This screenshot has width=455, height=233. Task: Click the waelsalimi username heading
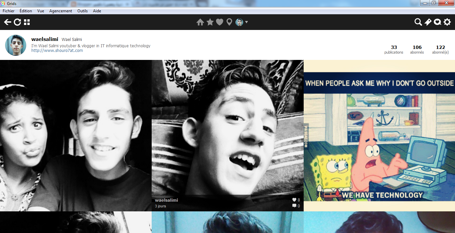(x=45, y=39)
